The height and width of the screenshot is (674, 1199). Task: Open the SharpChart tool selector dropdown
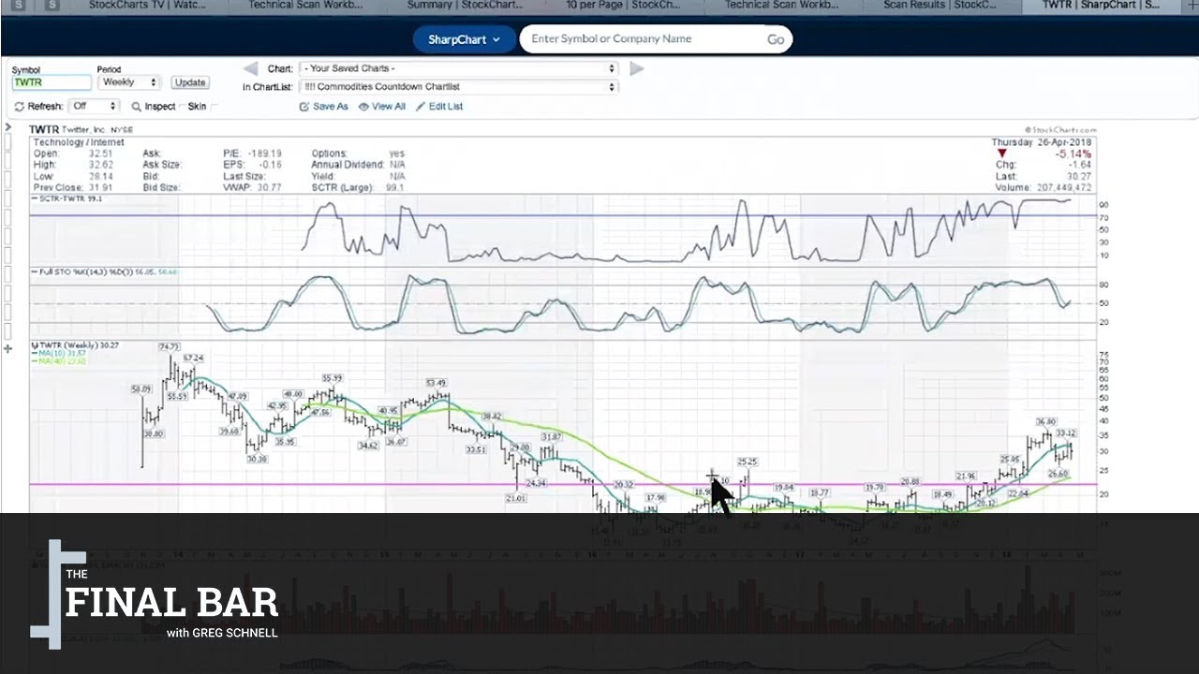[x=466, y=39]
